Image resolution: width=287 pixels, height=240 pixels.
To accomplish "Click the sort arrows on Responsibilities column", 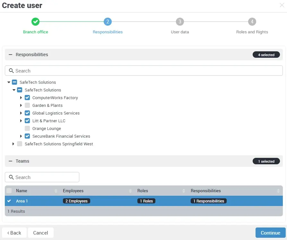I will [x=278, y=191].
